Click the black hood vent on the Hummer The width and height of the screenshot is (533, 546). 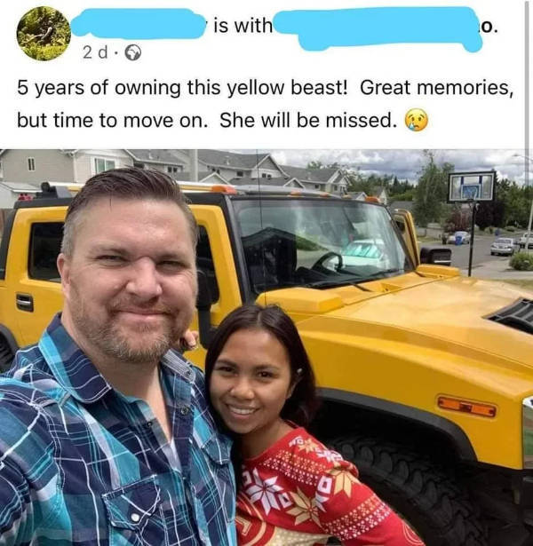pyautogui.click(x=512, y=314)
